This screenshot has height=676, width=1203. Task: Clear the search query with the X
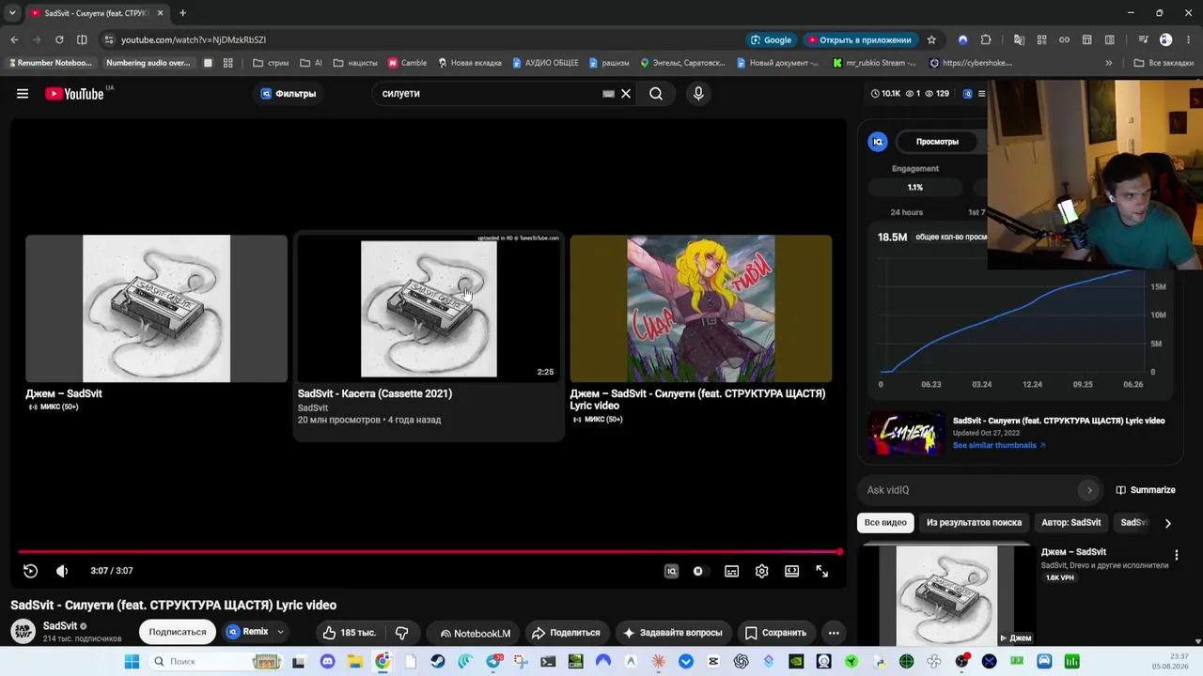pos(626,94)
